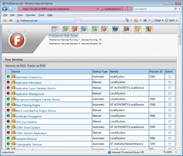The height and width of the screenshot is (156, 183).
Task: Click the red X toolbar icon
Action: (75, 29)
